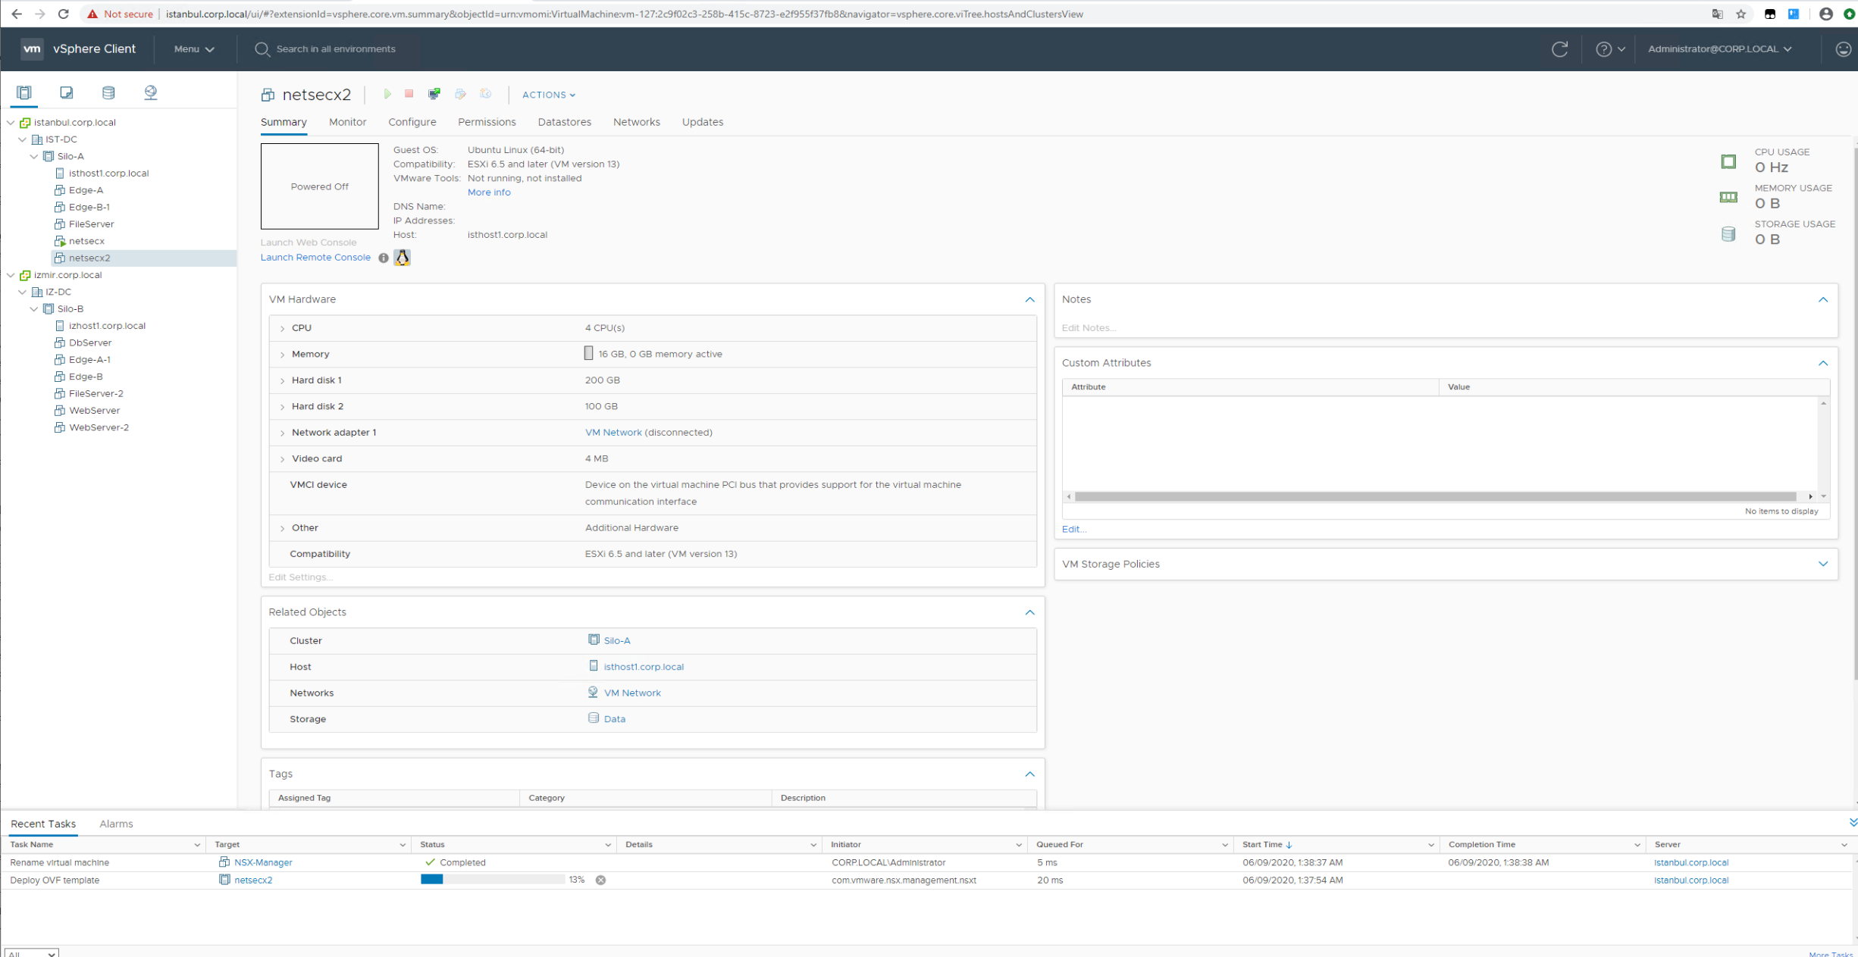Launch console via monitor icon next to stop
This screenshot has width=1858, height=957.
434,94
